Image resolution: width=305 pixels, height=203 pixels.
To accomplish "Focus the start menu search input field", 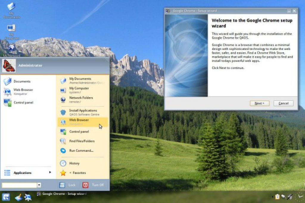I will click(19, 185).
